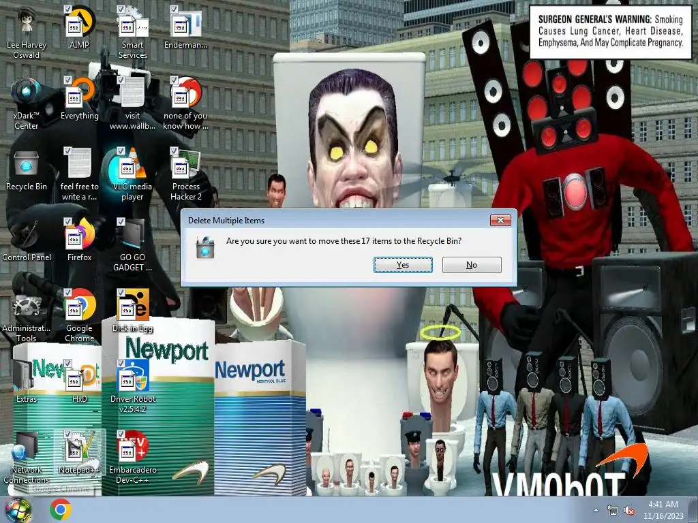Toggle the checkbox on the Firefox icon

(x=67, y=221)
